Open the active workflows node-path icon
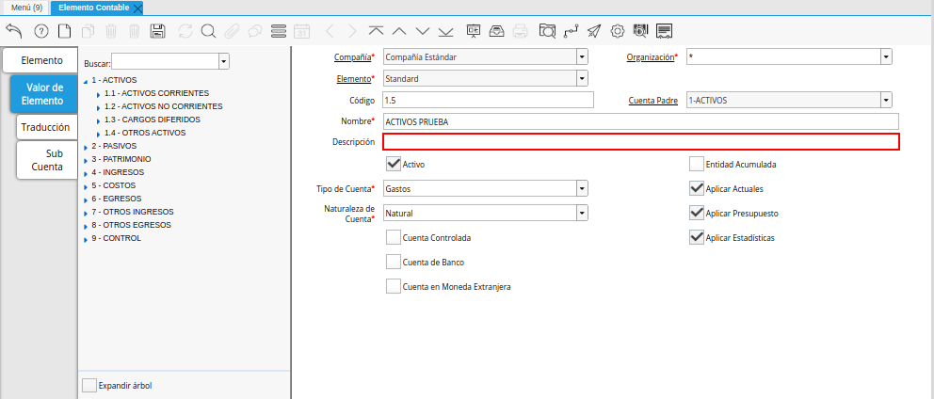The width and height of the screenshot is (934, 399). point(571,31)
